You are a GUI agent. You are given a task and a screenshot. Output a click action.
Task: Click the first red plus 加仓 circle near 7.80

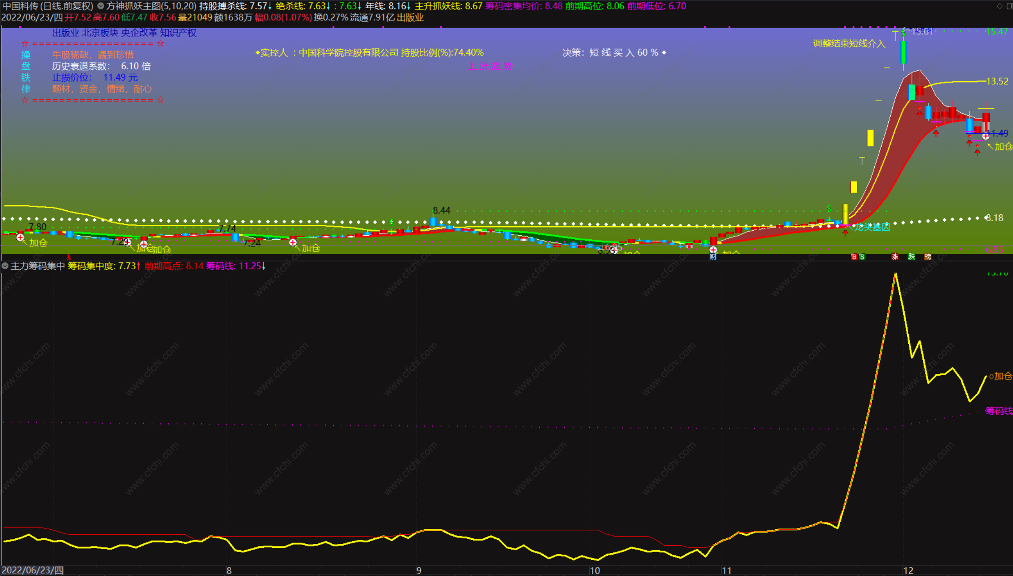click(x=20, y=237)
